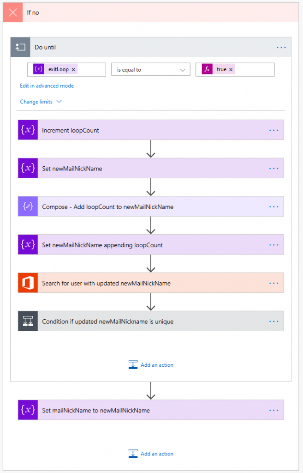The height and width of the screenshot is (473, 303).
Task: Click the Set newMailNickName variable icon
Action: click(x=28, y=169)
